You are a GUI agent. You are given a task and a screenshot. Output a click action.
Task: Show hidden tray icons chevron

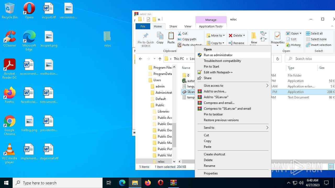[289, 183]
